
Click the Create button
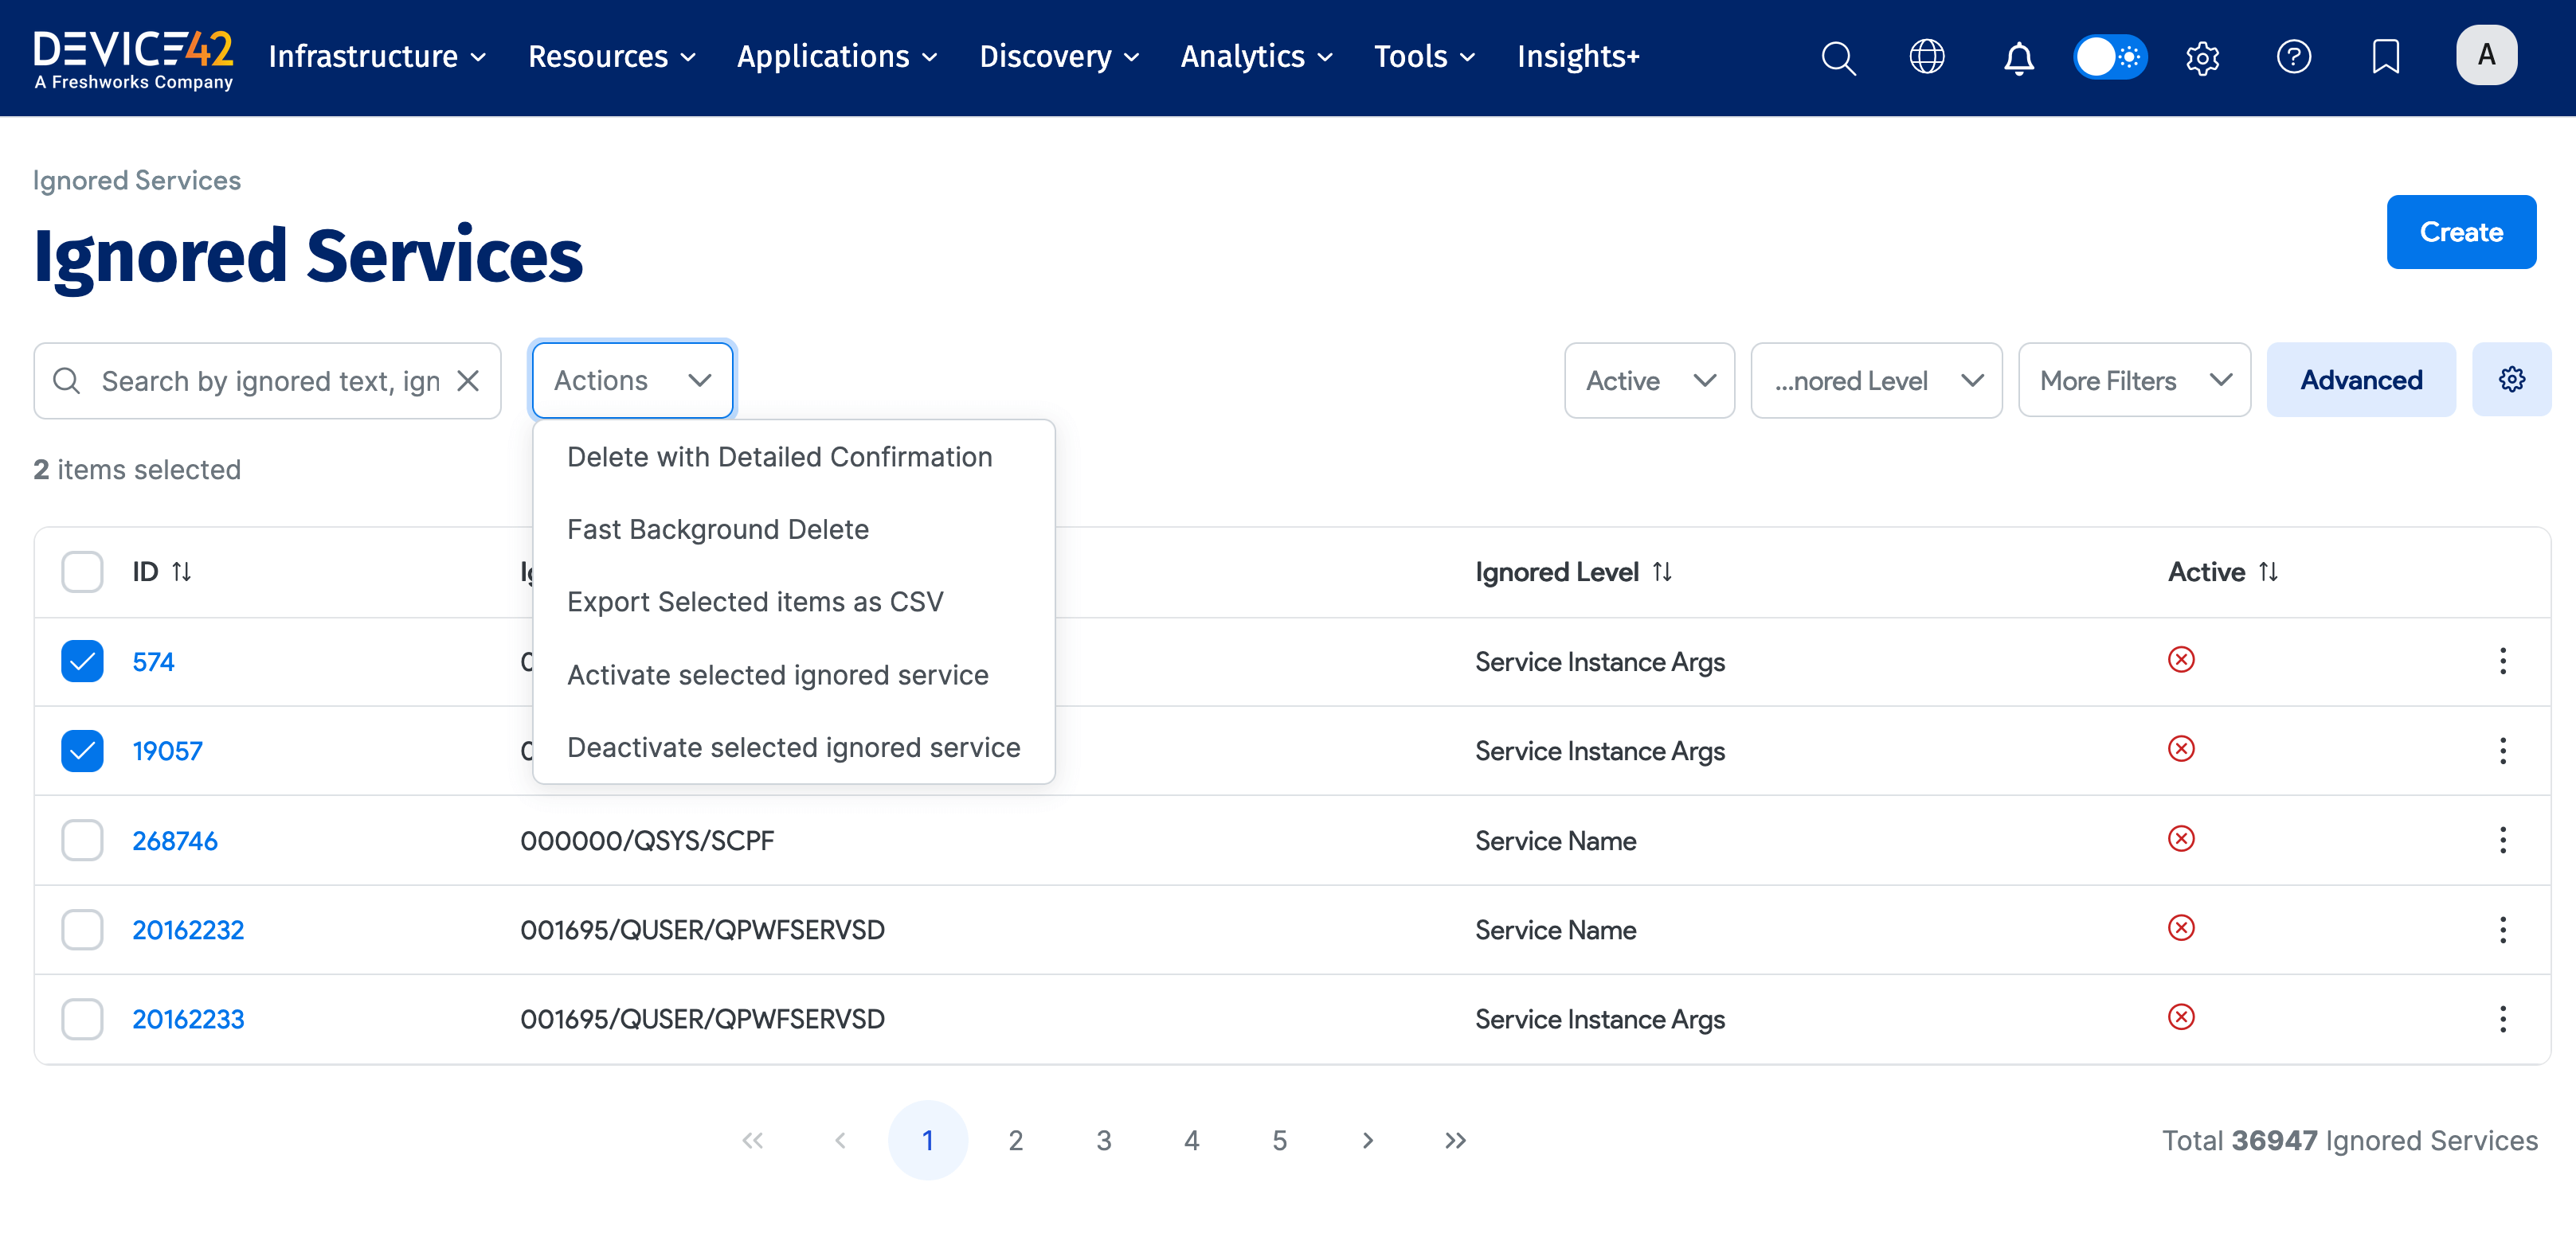[x=2460, y=232]
